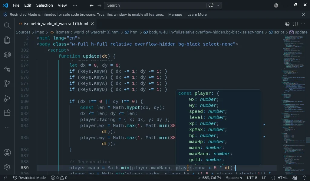Close the isometric_world_of_warcraft (1).html tab
The height and width of the screenshot is (181, 310).
tap(92, 24)
